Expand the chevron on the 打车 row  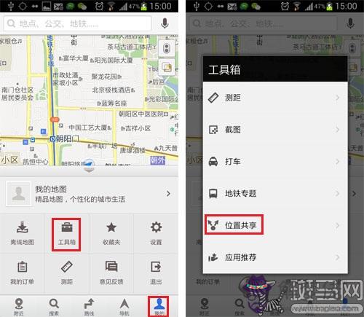pyautogui.click(x=337, y=162)
